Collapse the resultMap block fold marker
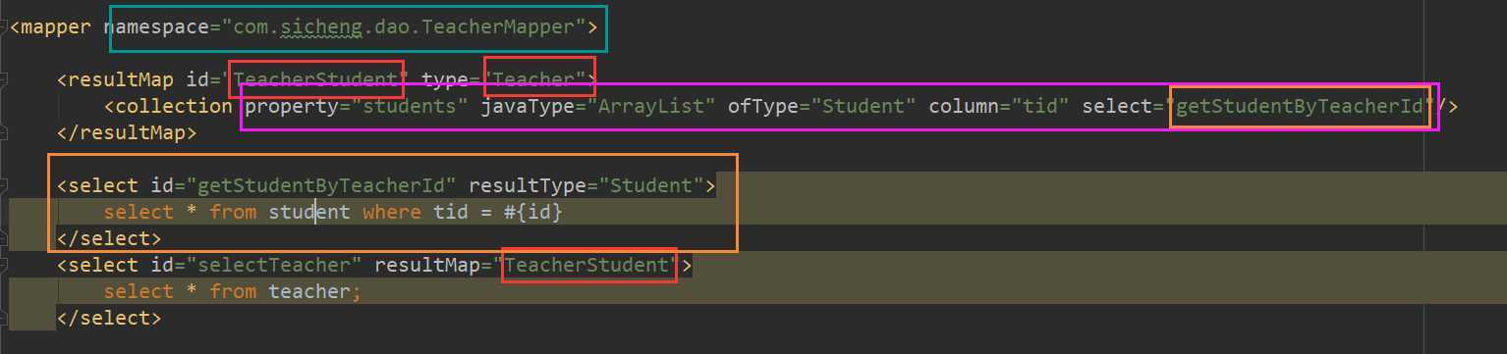Screen dimensions: 1507x354 pos(4,80)
